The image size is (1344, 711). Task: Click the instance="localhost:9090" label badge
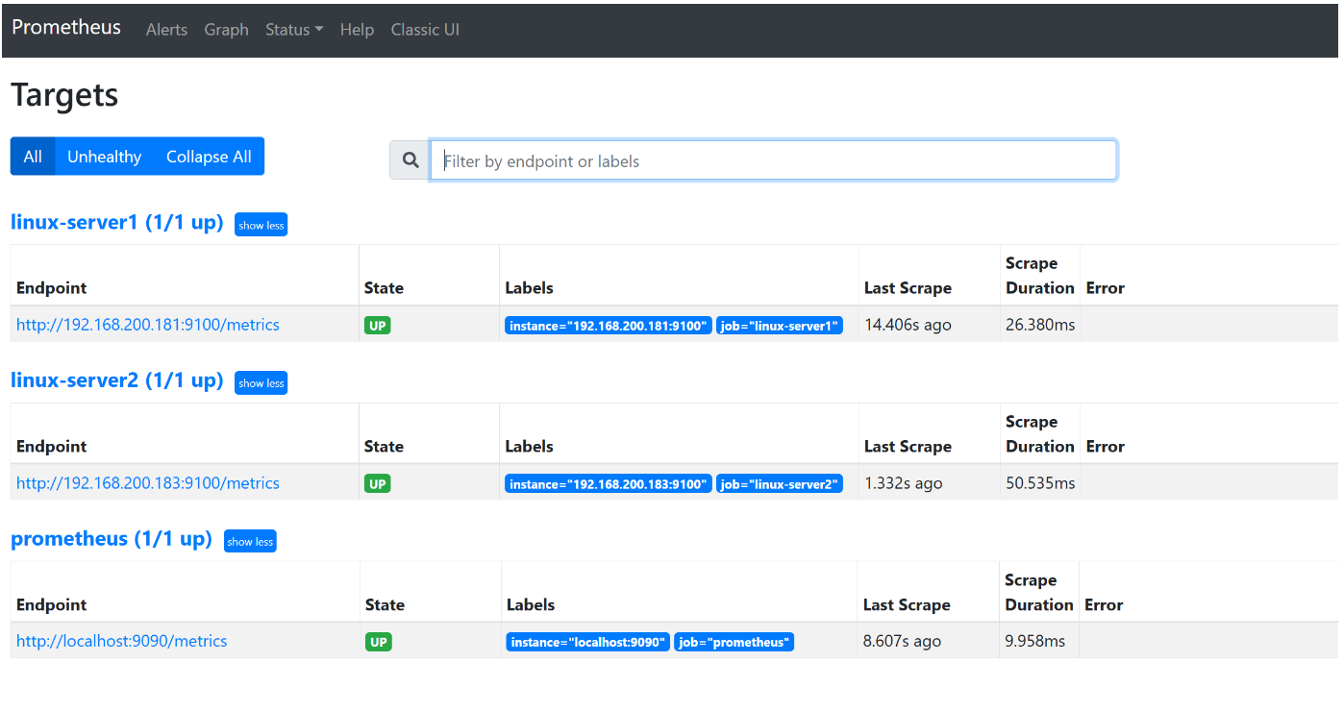tap(588, 642)
